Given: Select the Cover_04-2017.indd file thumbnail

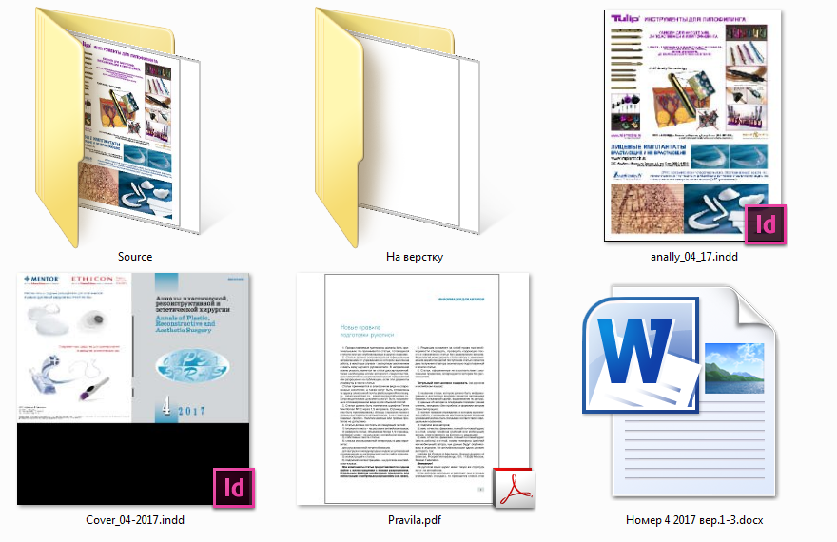Looking at the screenshot, I should pos(134,389).
